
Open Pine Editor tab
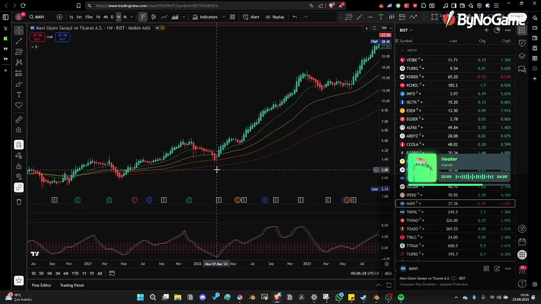click(x=41, y=285)
